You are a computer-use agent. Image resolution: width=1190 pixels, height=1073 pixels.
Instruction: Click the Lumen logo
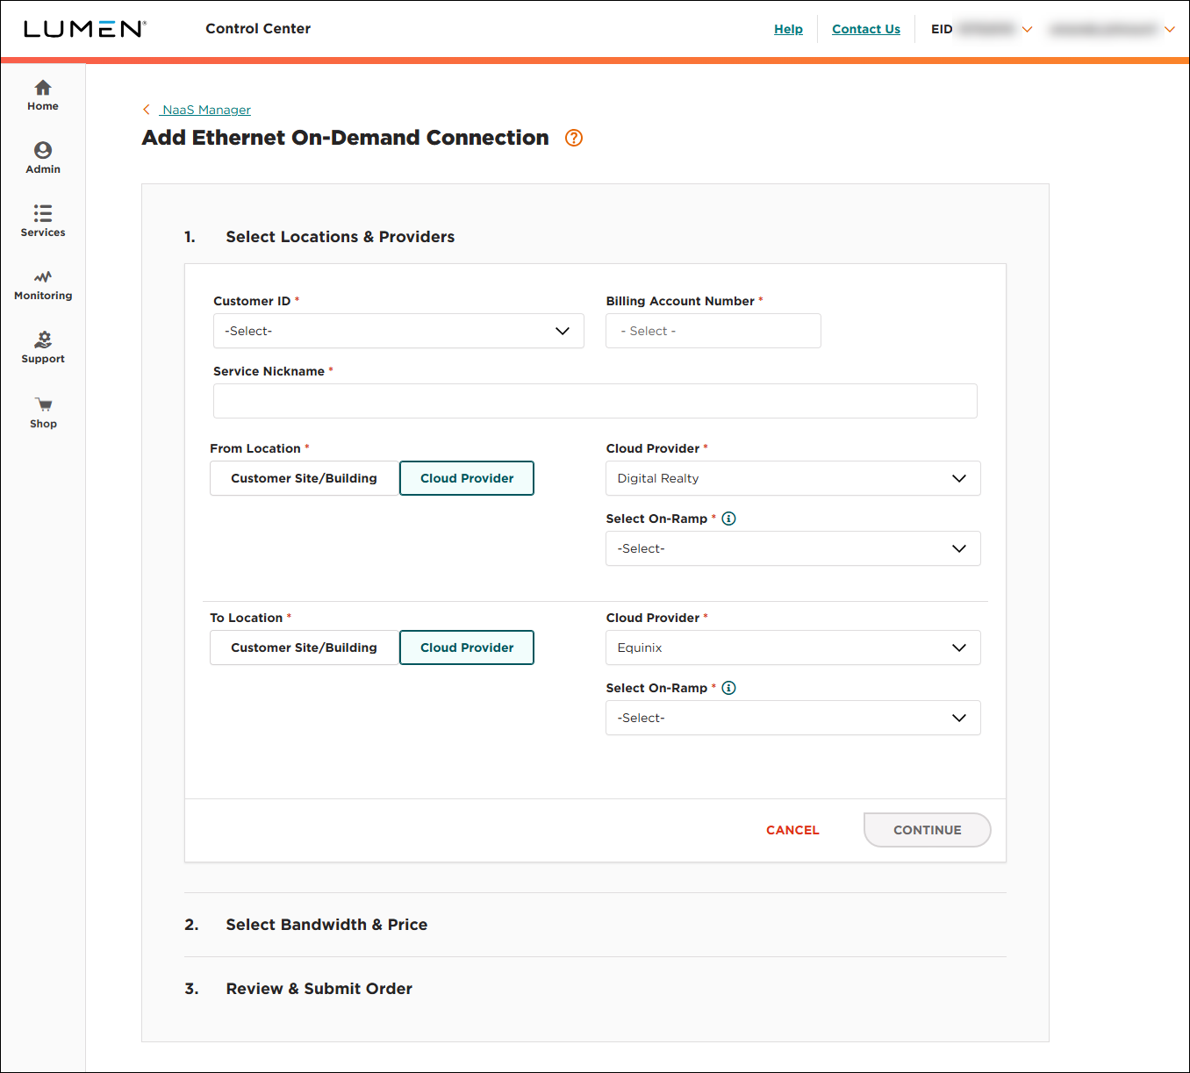(85, 29)
